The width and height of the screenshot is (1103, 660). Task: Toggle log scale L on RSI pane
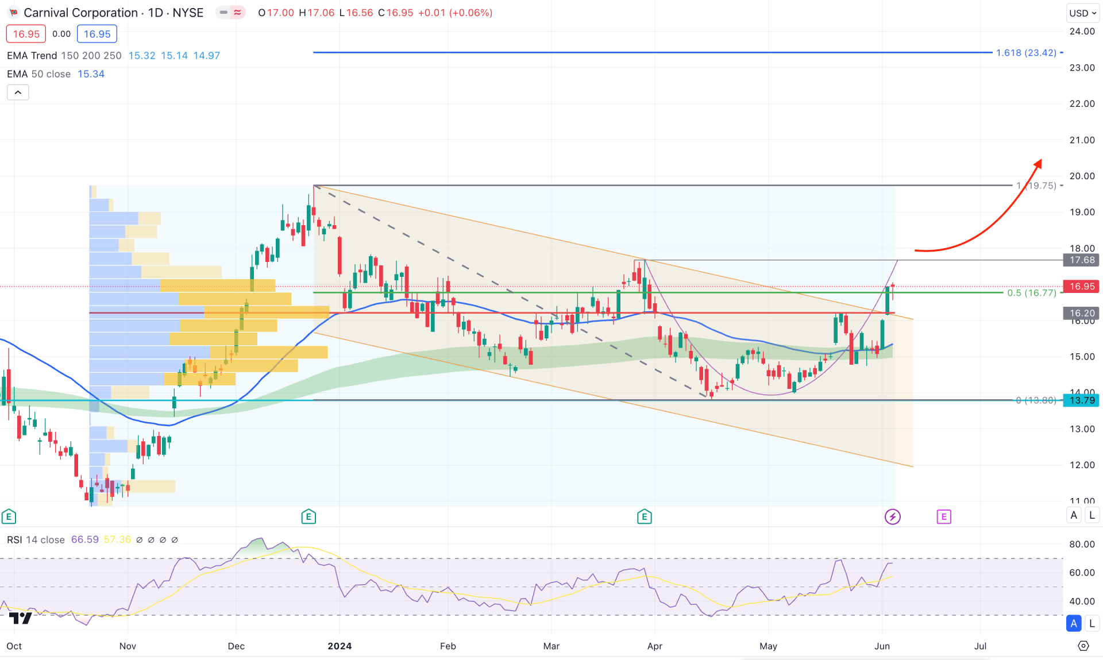[1092, 623]
